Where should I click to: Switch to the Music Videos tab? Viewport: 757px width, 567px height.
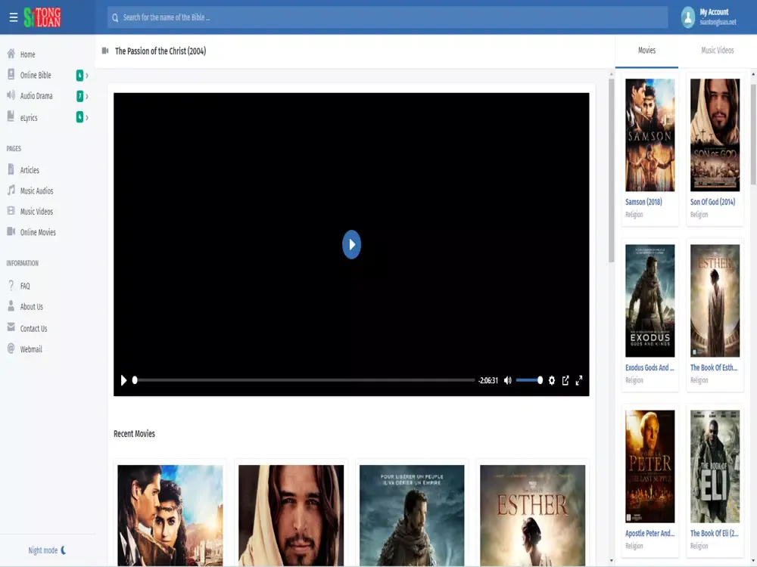point(717,51)
